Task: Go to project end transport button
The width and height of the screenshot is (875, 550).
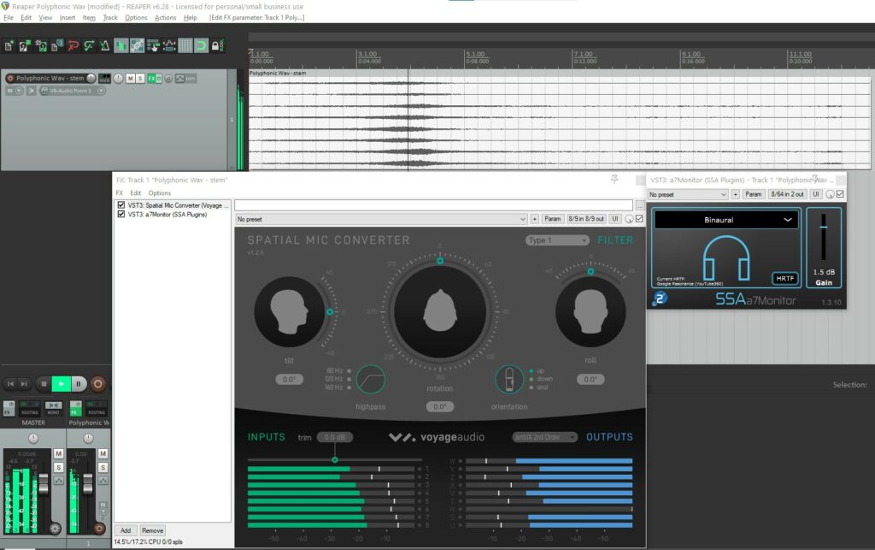Action: click(23, 383)
